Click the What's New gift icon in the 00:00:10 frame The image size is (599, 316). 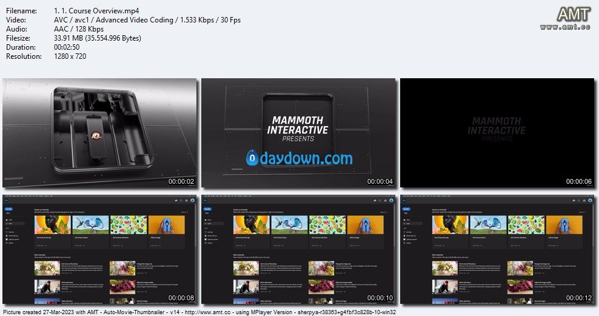pos(385,201)
